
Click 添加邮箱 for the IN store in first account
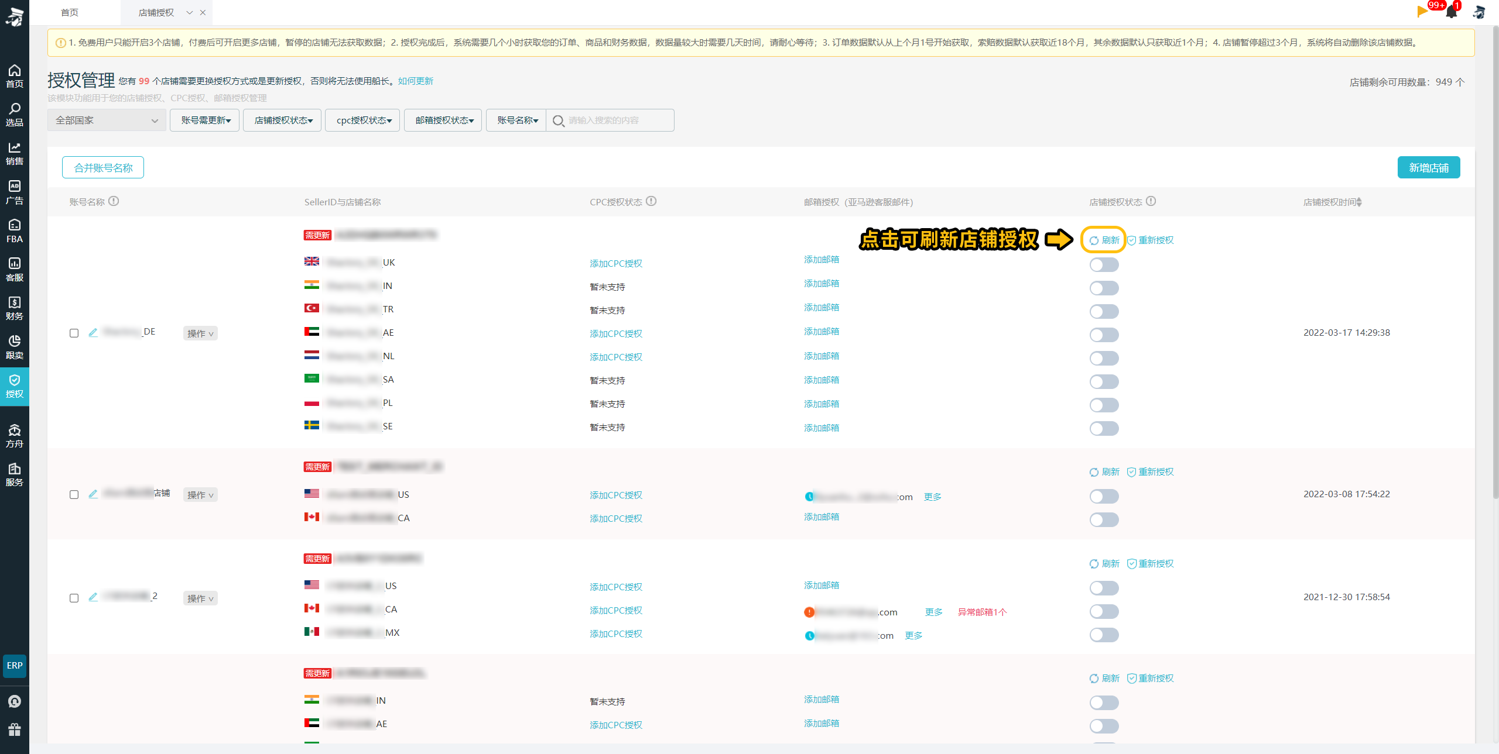[x=822, y=283]
